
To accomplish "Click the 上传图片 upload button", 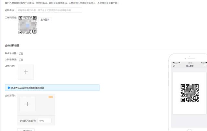I will click(45, 19).
